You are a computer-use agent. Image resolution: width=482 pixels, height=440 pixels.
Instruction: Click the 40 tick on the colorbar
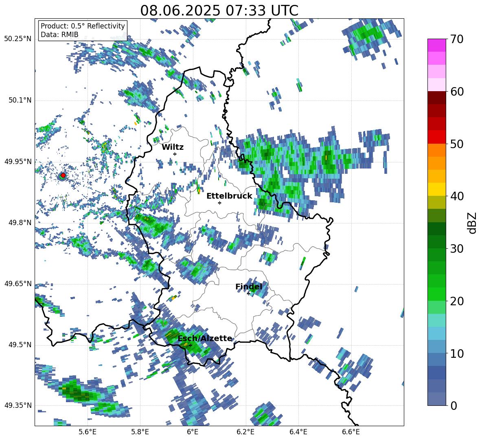[x=457, y=196]
